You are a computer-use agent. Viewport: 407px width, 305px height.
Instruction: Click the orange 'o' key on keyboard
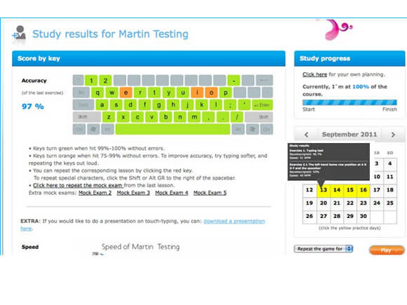pos(211,93)
